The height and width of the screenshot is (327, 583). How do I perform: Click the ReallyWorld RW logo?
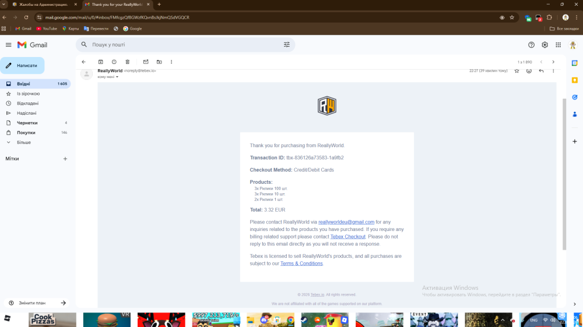pyautogui.click(x=327, y=106)
